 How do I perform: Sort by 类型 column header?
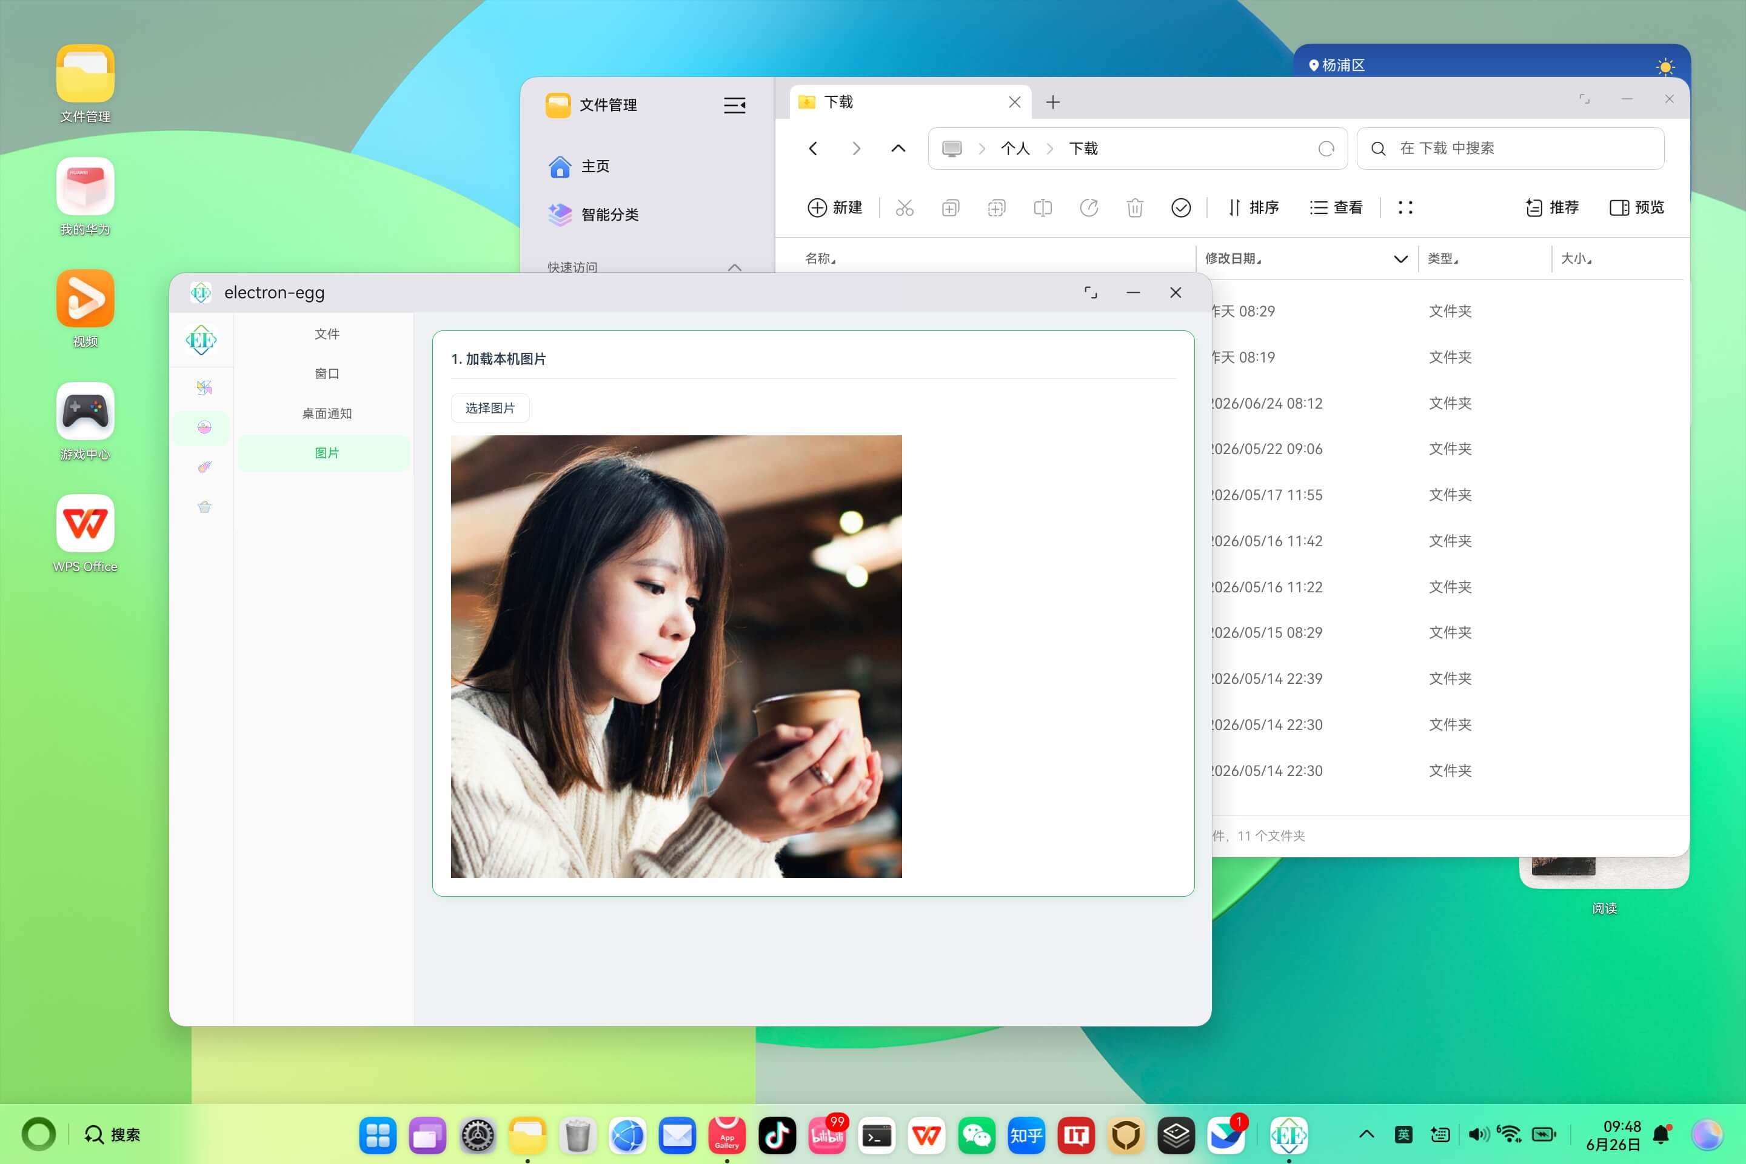[1442, 258]
